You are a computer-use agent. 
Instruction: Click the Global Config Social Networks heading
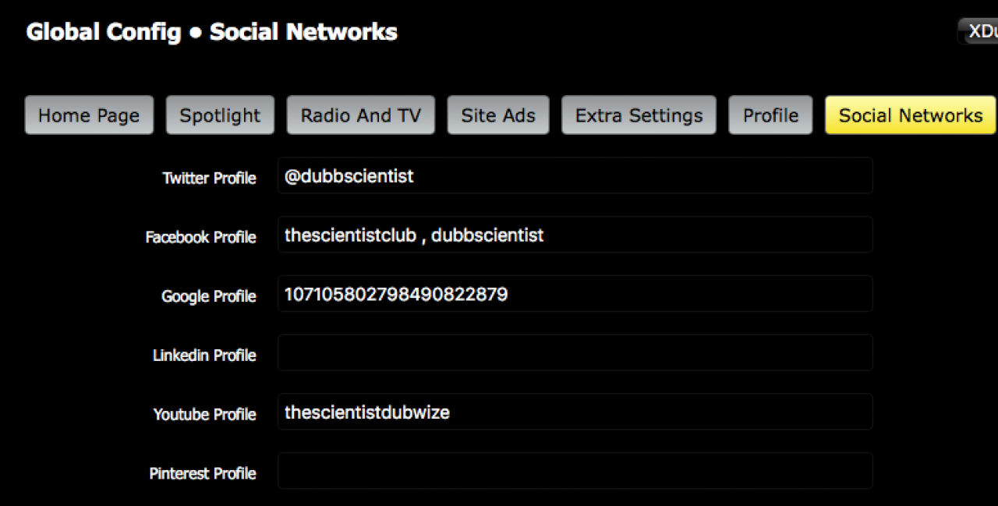[212, 32]
